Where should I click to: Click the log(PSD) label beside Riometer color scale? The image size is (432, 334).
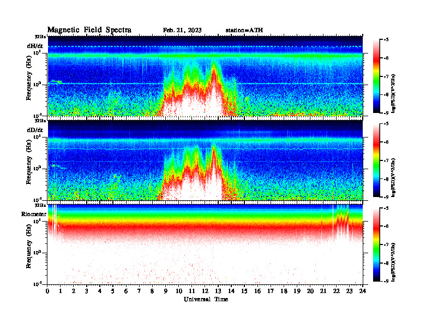(x=393, y=261)
